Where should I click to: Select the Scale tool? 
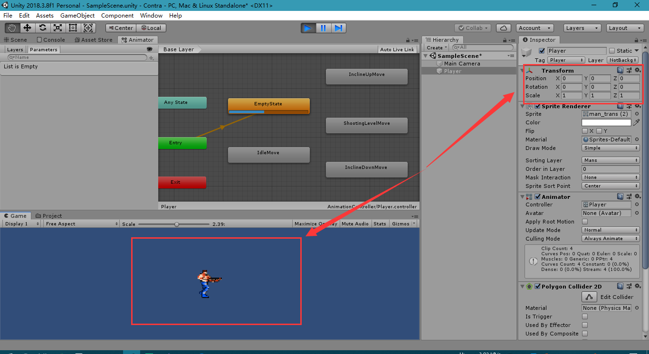pyautogui.click(x=57, y=28)
